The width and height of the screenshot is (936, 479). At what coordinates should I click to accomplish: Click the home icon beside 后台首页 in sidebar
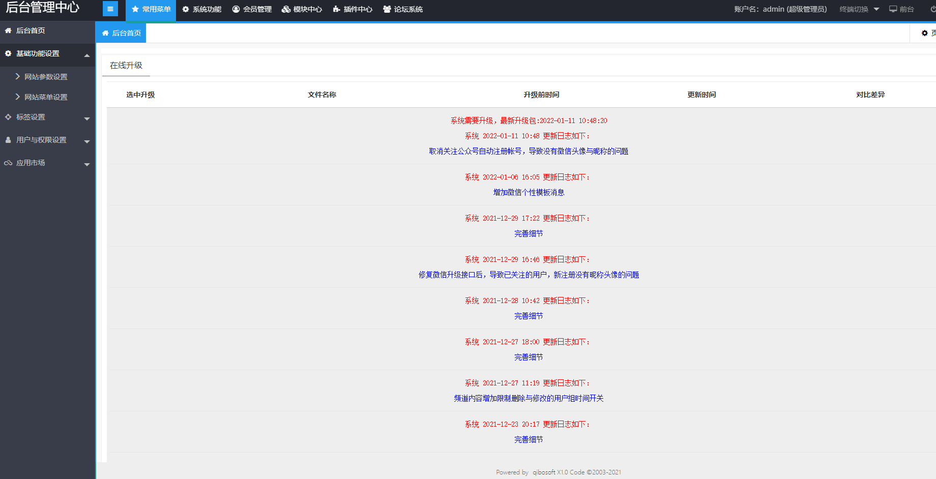coord(8,31)
